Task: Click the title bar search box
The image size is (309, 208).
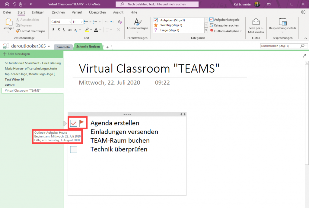Action: 157,4
